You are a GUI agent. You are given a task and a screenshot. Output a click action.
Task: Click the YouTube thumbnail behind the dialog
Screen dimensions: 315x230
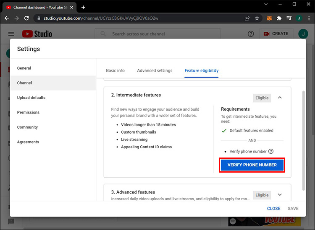coord(264,221)
